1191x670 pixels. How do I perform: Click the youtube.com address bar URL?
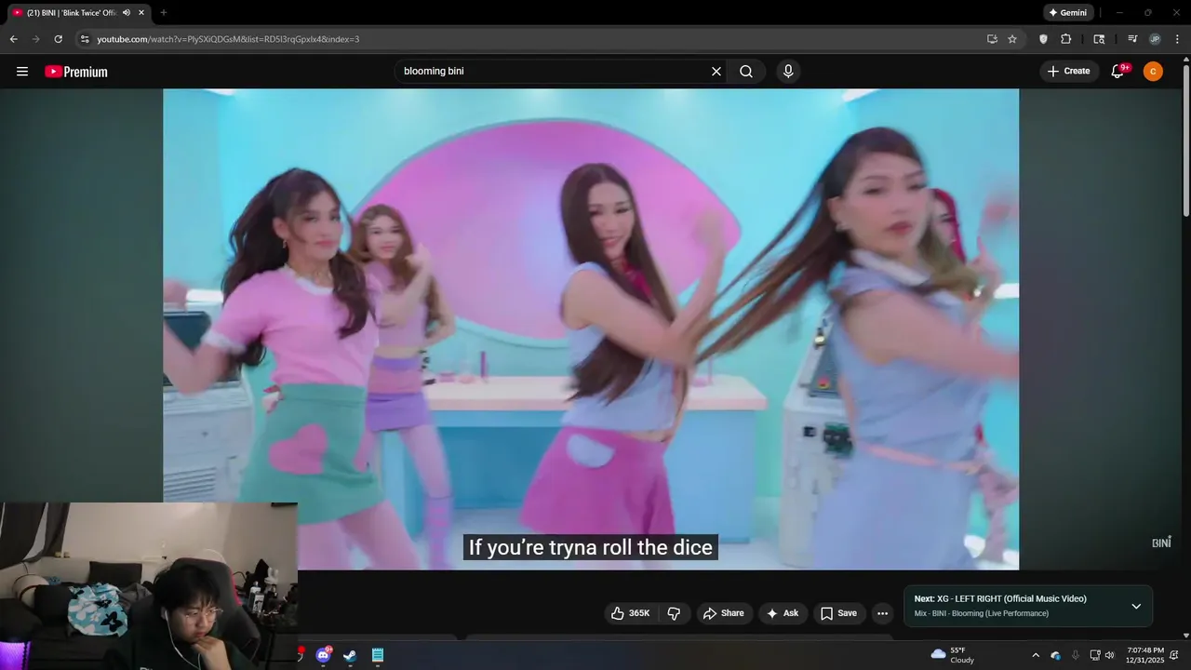click(x=228, y=39)
